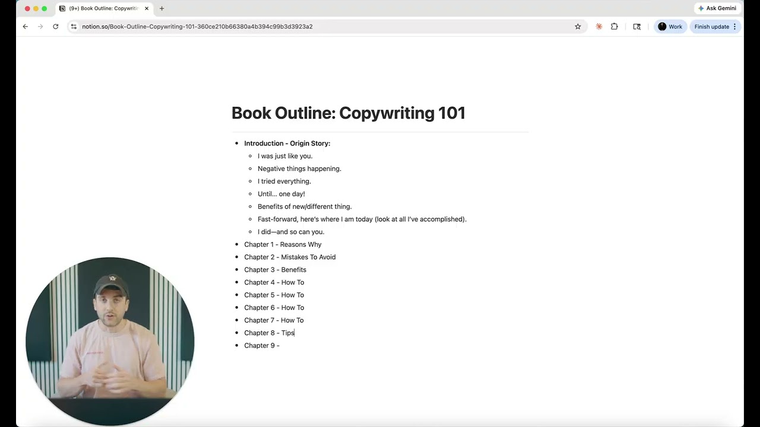Click 'Chapter 7 - How To'
Viewport: 760px width, 427px height.
pos(274,320)
